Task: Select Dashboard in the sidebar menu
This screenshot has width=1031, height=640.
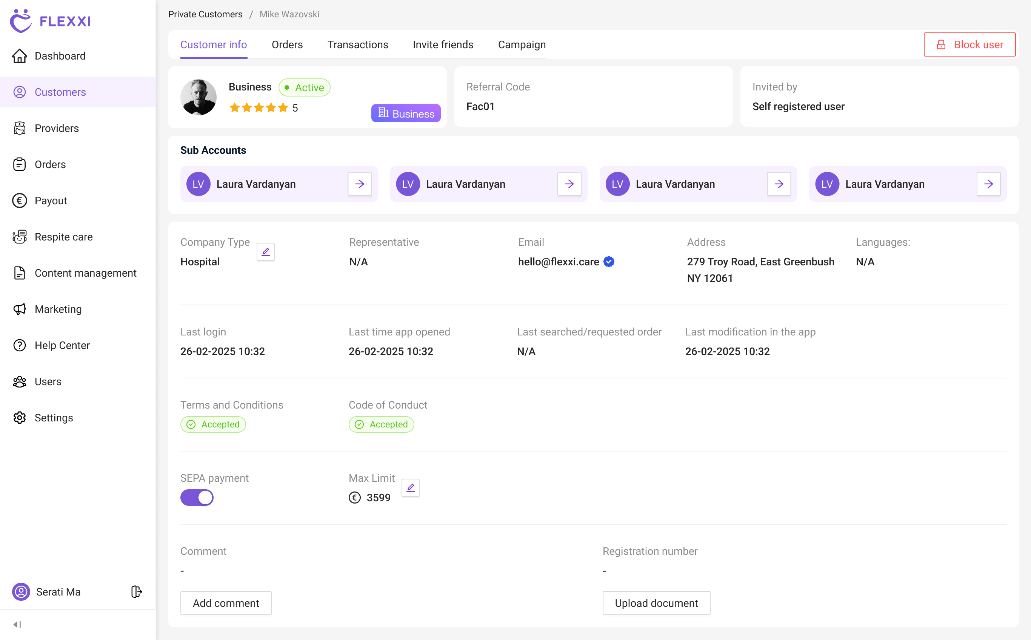Action: pos(78,56)
